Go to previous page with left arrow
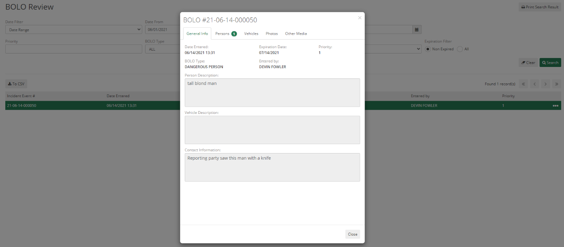 [535, 84]
